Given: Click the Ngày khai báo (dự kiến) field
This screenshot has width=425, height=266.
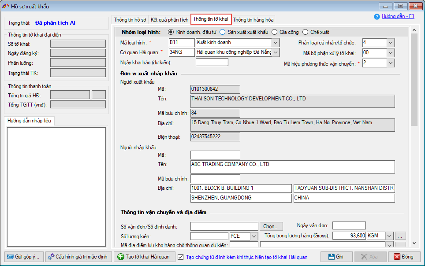Looking at the screenshot, I should [x=212, y=62].
